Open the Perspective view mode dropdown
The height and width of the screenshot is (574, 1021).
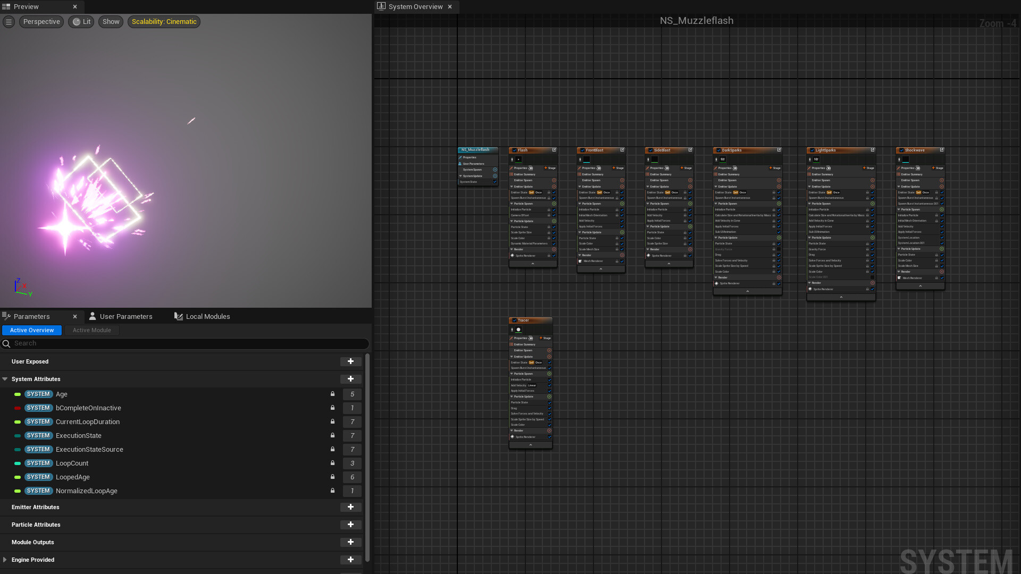(41, 22)
